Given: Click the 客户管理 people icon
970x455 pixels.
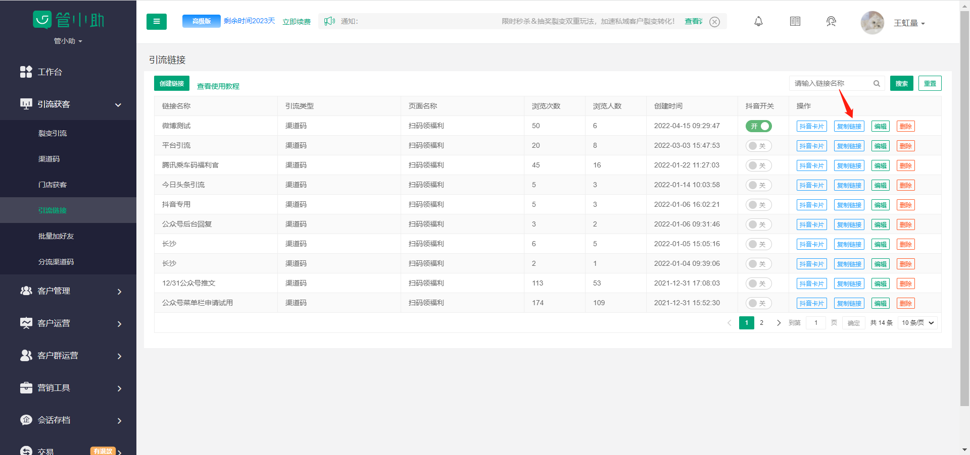Looking at the screenshot, I should pyautogui.click(x=26, y=291).
